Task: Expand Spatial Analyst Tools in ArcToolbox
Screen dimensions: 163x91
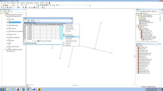Action: [x=137, y=70]
